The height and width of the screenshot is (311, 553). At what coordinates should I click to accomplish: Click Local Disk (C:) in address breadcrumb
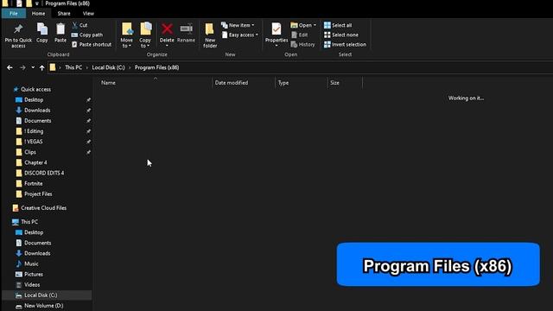click(x=108, y=67)
